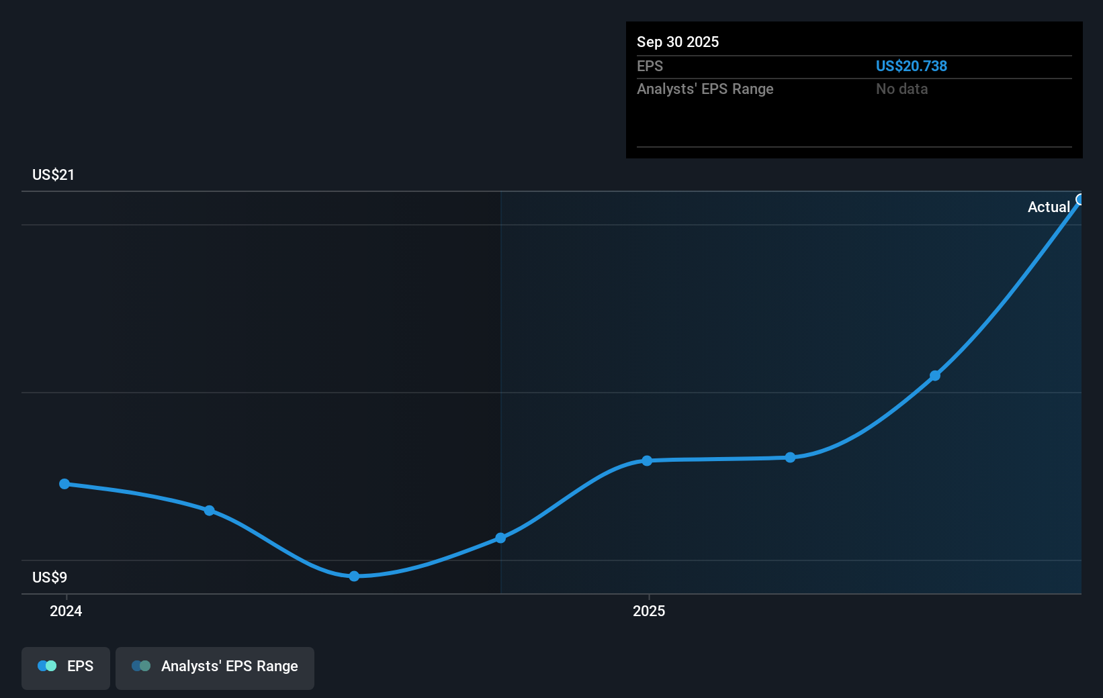Click the lowest EPS data point on the curve
The width and height of the screenshot is (1103, 698).
pos(353,576)
